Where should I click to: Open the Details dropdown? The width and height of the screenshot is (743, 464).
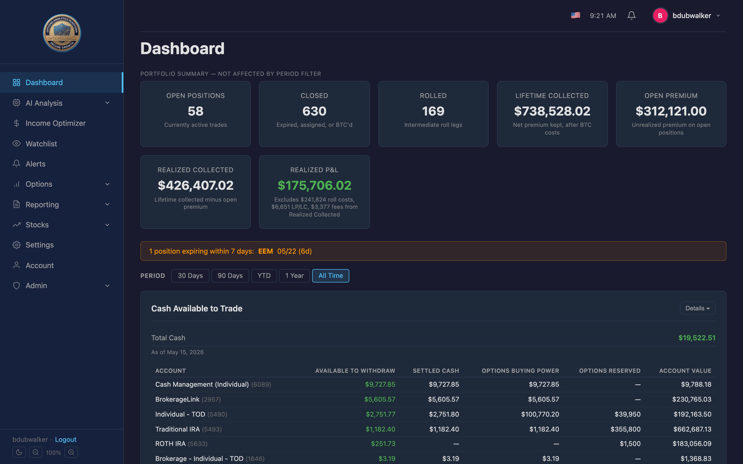click(x=698, y=308)
